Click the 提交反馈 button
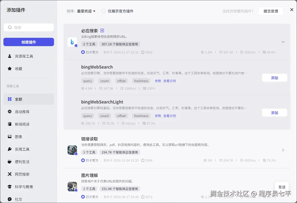This screenshot has height=203, width=297. coord(271,11)
